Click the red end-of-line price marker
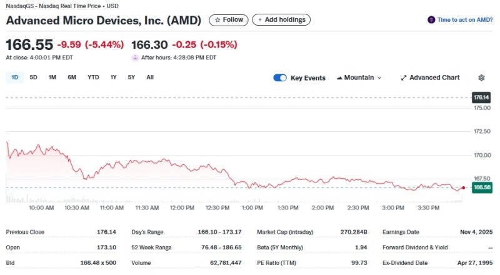Screen dimensions: 500x275 463,187
